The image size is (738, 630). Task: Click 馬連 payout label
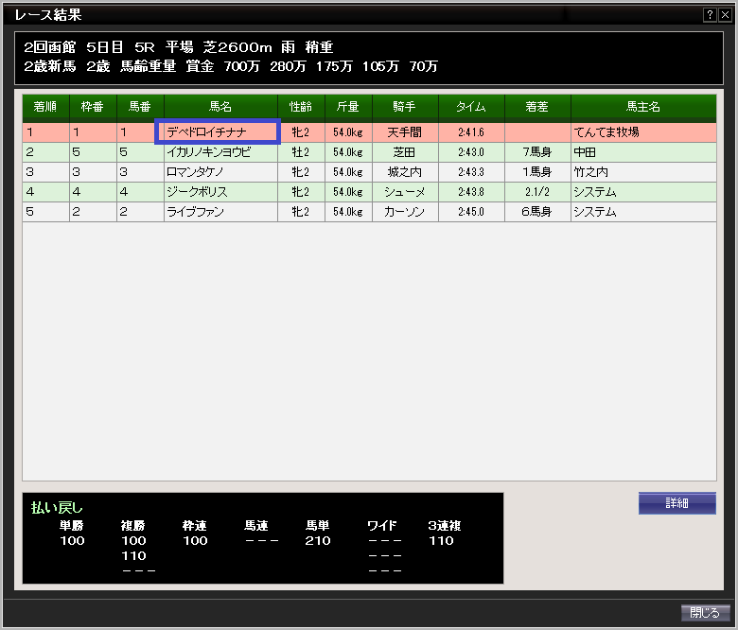tap(256, 525)
